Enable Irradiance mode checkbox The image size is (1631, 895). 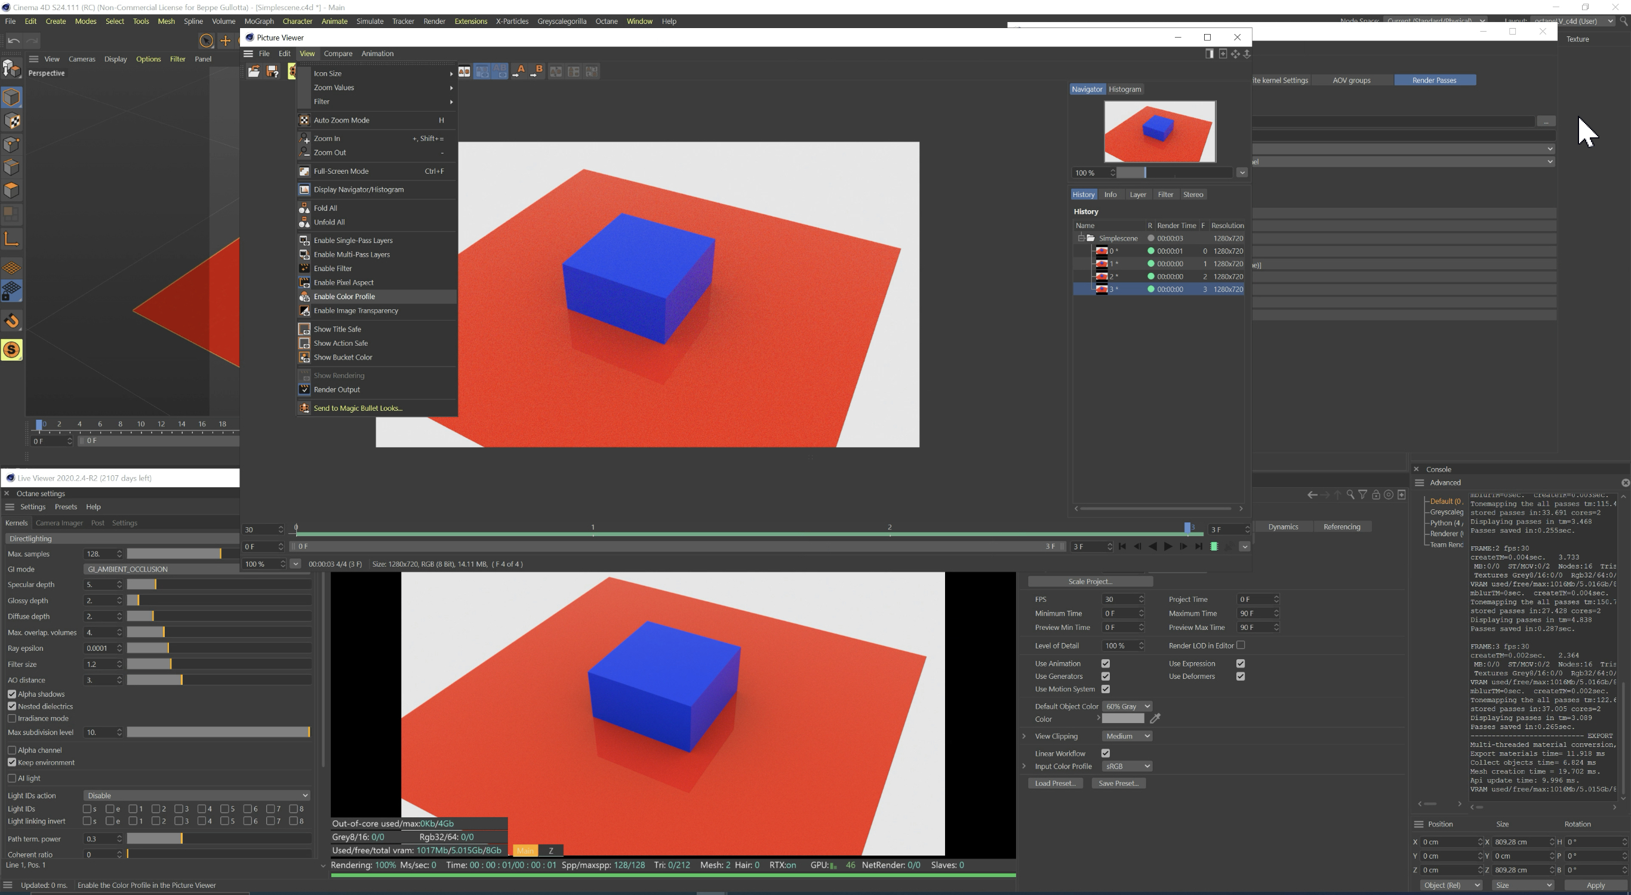11,718
